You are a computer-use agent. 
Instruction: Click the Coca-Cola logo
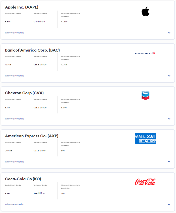[145, 182]
